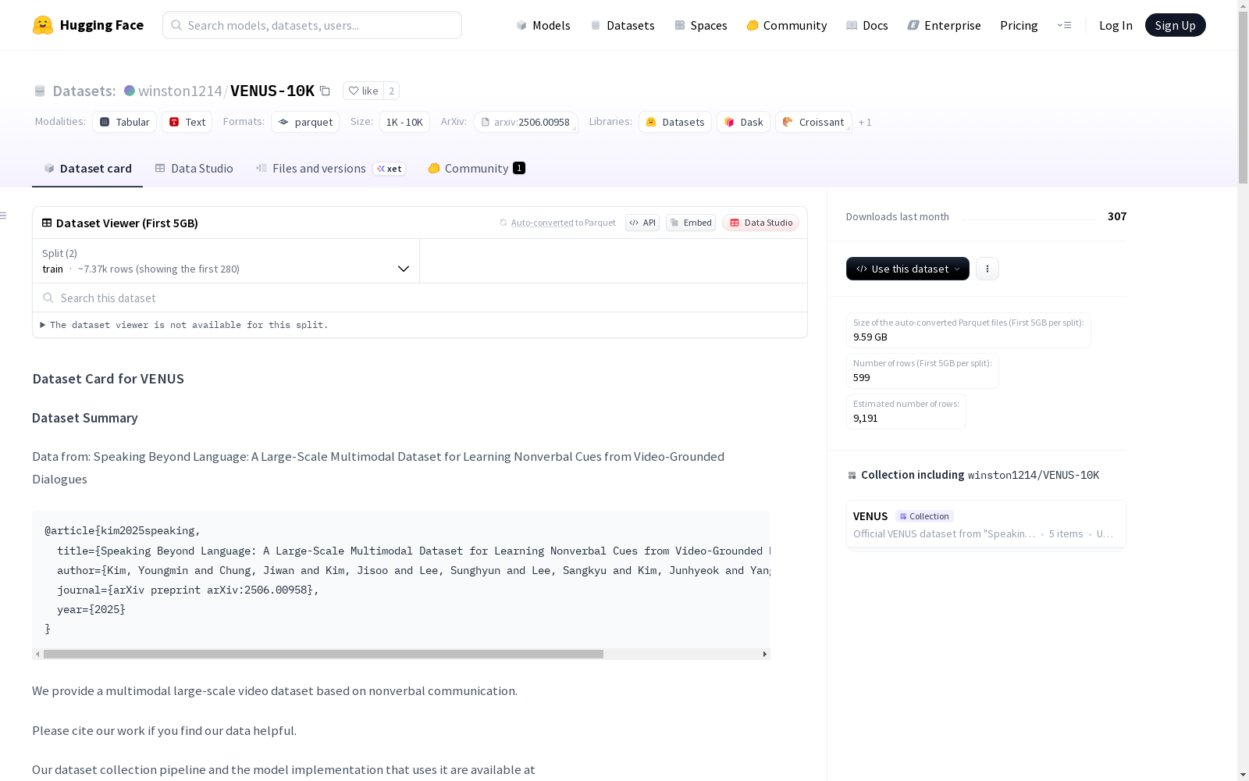The image size is (1249, 781).
Task: Click the Data Studio button in the viewer header
Action: [761, 223]
